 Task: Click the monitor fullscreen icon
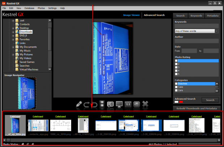coord(119,104)
